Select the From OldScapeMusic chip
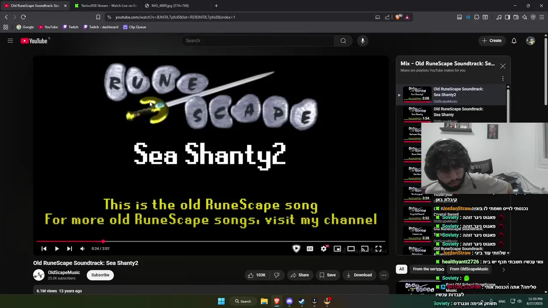Viewport: 548px width, 308px height. [469, 269]
